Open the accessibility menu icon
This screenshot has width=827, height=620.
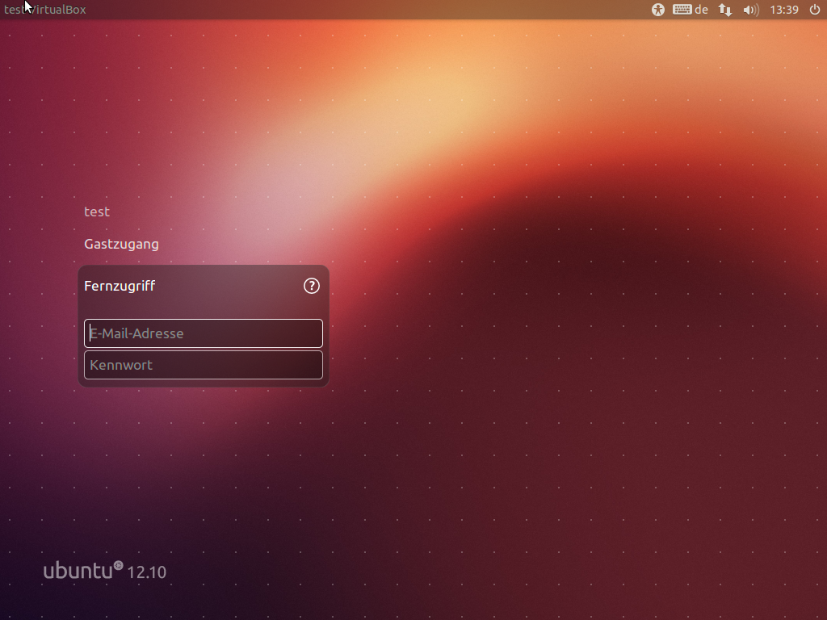click(657, 10)
